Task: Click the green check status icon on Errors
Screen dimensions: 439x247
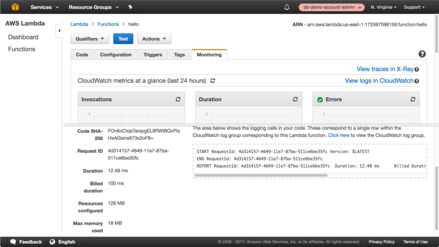Action: pos(320,99)
